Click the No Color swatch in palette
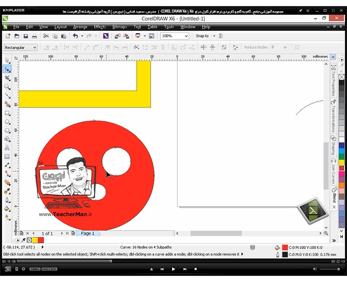 pos(342,77)
